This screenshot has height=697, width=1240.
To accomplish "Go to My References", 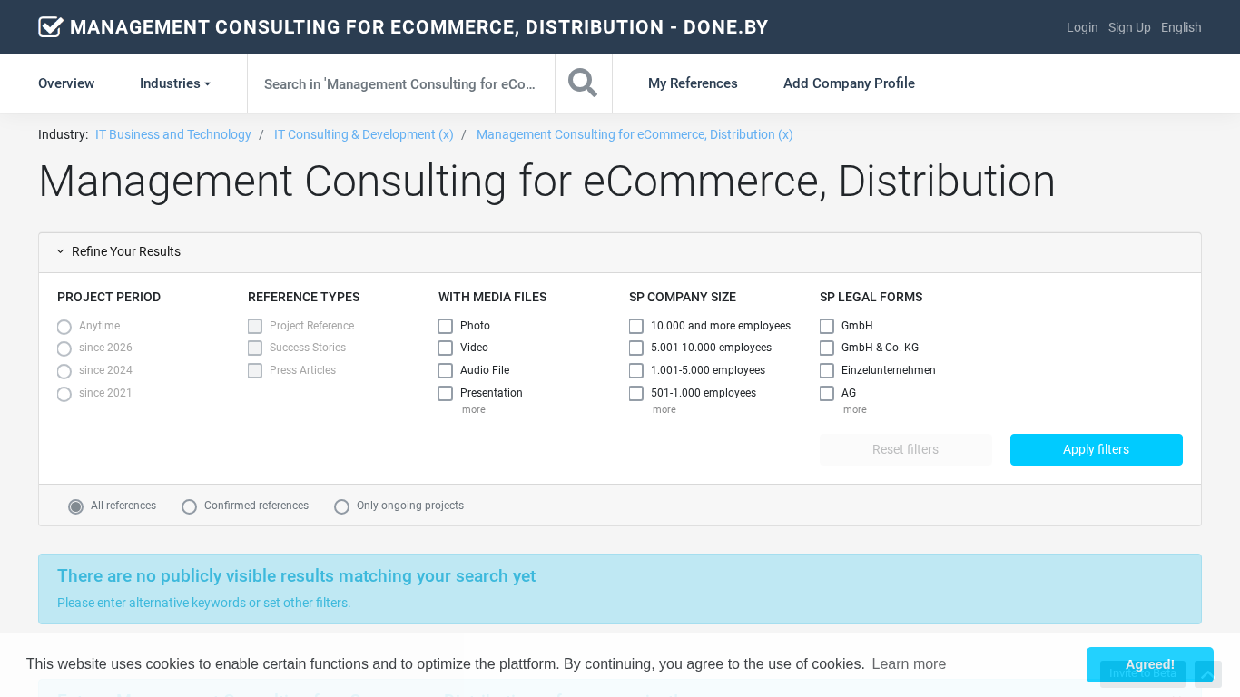I will pyautogui.click(x=693, y=83).
